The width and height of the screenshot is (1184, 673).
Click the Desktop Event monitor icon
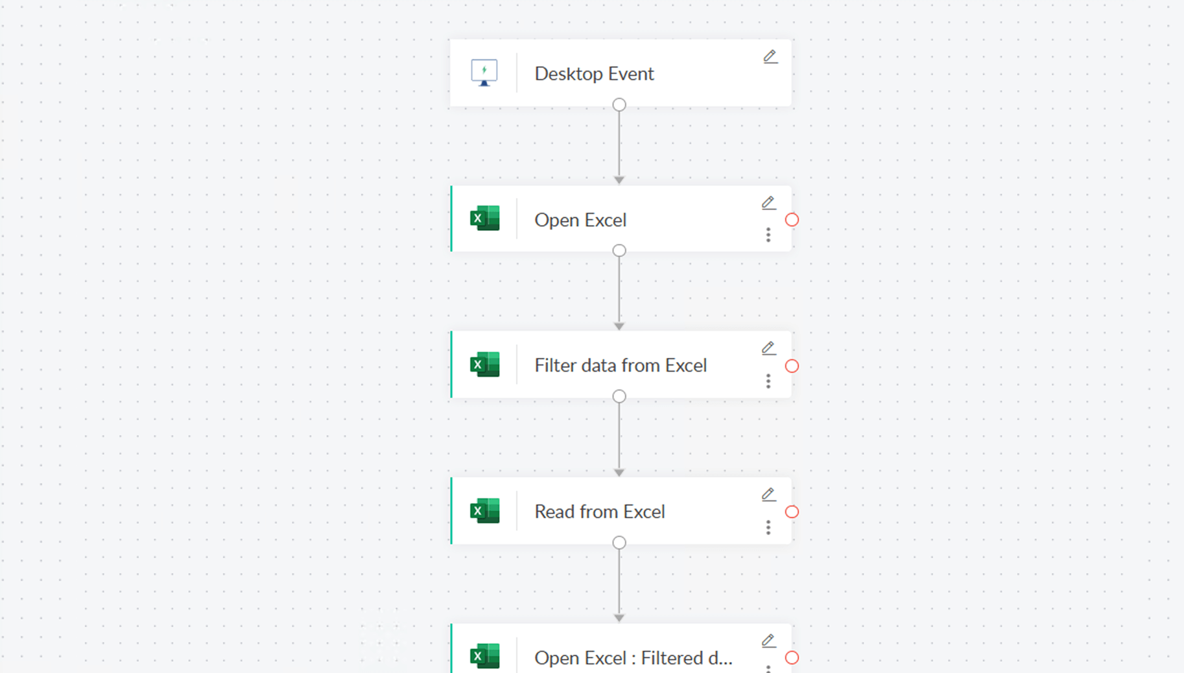coord(483,73)
